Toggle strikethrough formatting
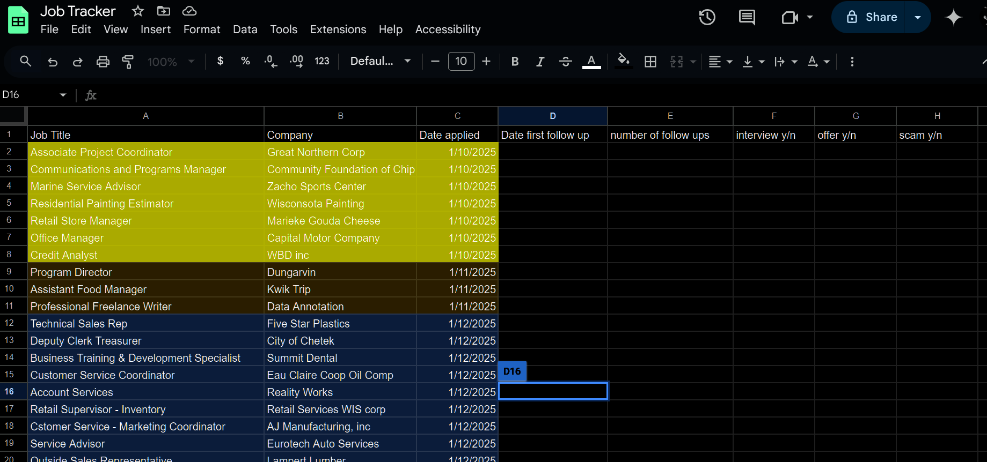This screenshot has height=462, width=987. (565, 62)
